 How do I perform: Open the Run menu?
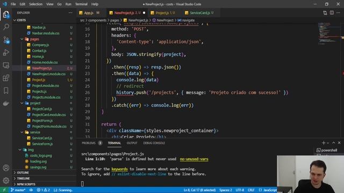[68, 4]
